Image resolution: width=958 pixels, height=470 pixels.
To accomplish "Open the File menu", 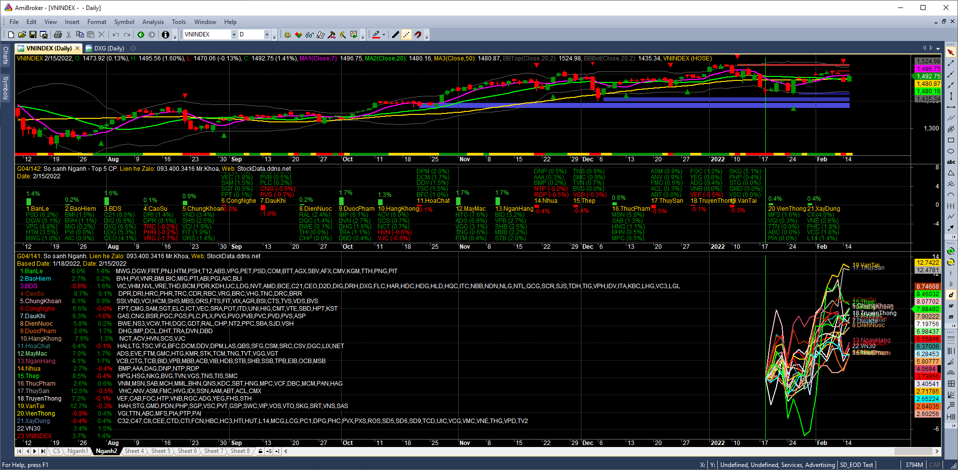I will click(14, 22).
